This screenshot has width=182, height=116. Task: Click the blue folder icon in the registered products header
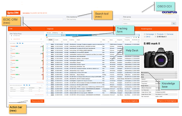click(x=30, y=85)
